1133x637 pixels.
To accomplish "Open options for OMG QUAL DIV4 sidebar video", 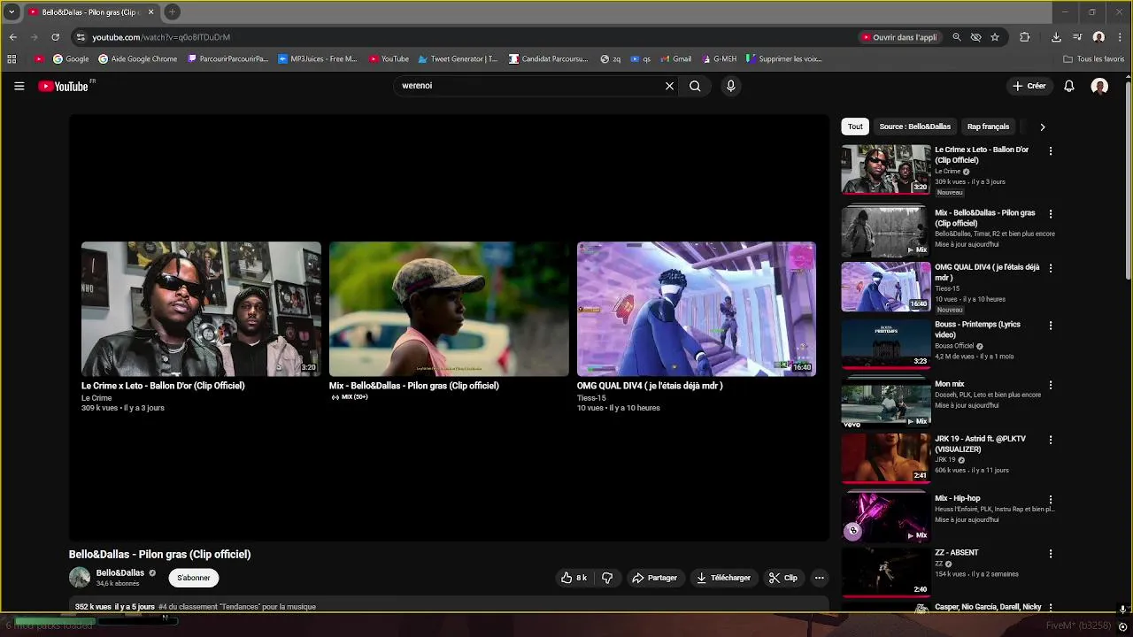I will tap(1051, 268).
